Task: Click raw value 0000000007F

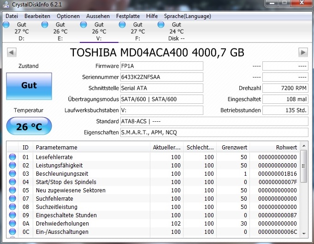Action: point(278,182)
